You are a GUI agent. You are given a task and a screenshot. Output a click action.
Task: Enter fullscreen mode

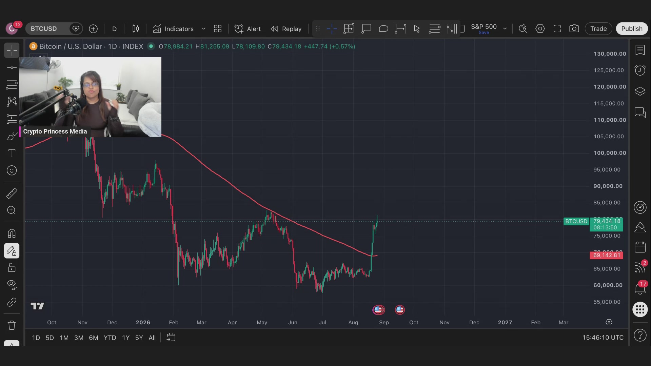point(557,29)
